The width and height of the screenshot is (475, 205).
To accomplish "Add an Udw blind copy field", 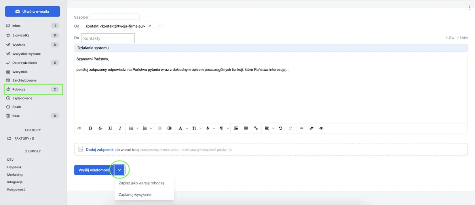I will click(462, 38).
